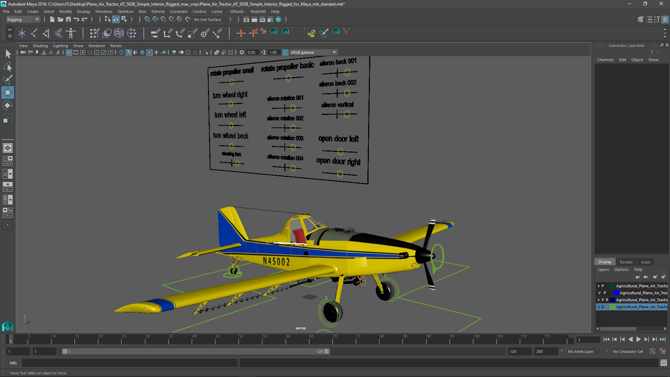Screen dimensions: 670x377
Task: Activate Select by hierarchy mode
Action: coord(107,20)
